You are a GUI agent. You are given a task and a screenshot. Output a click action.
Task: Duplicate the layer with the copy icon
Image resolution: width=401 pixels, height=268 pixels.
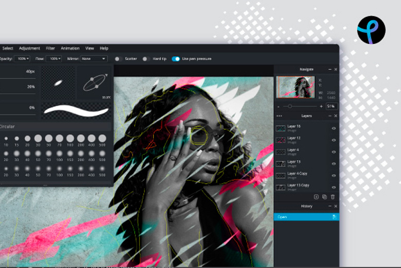[x=324, y=197]
